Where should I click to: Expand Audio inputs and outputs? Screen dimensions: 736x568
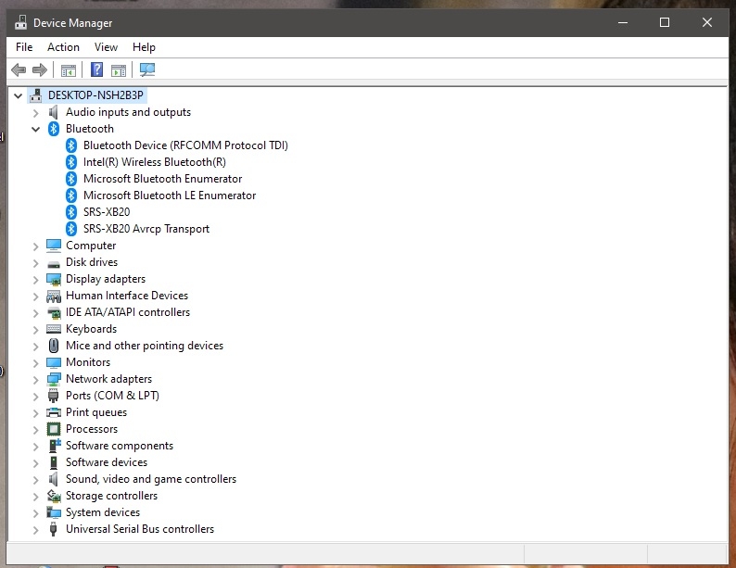click(x=35, y=112)
